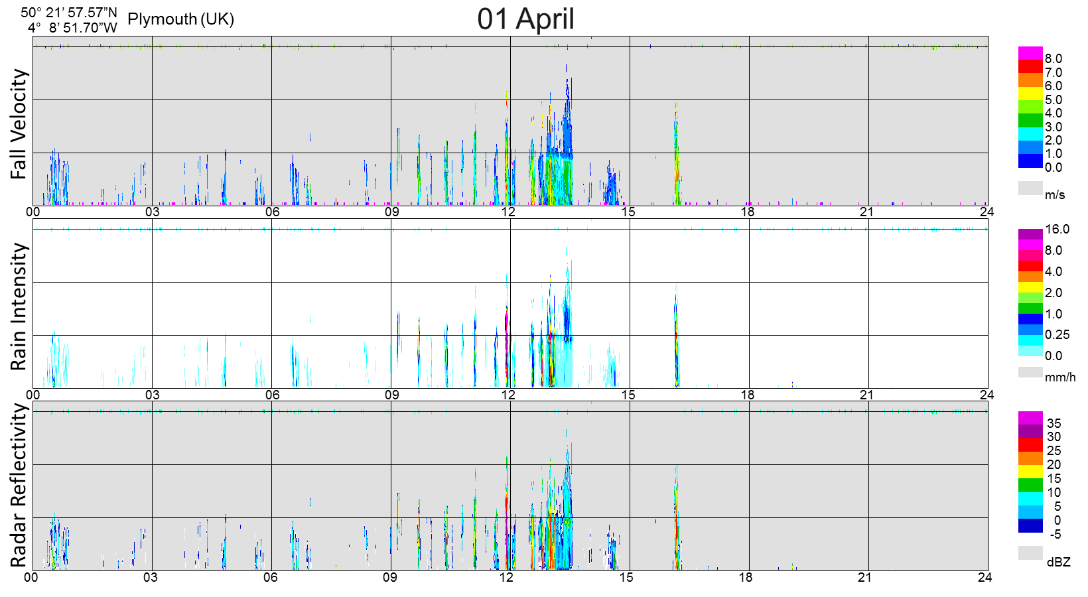This screenshot has height=597, width=1088.
Task: Click the light green 4.0 swatch in Fall Velocity legend
Action: [x=1030, y=107]
